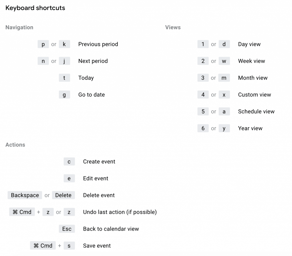This screenshot has height=256, width=292.
Task: Click the 'j' key badge for Next period
Action: point(64,61)
